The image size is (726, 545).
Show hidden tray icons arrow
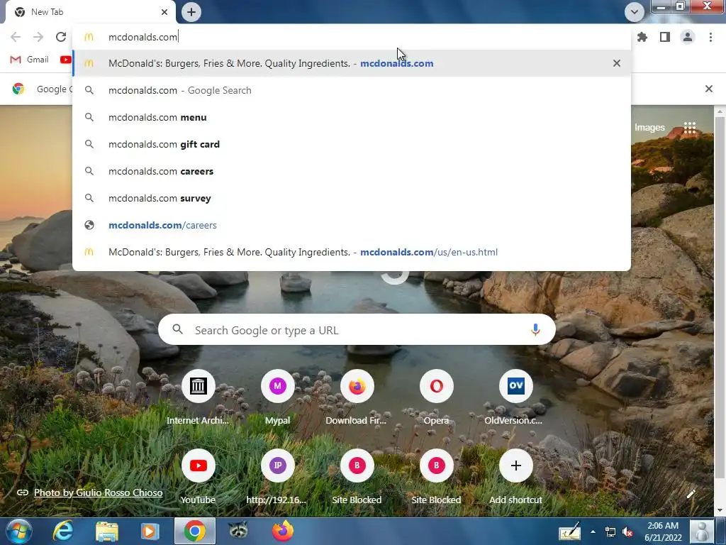pyautogui.click(x=593, y=532)
